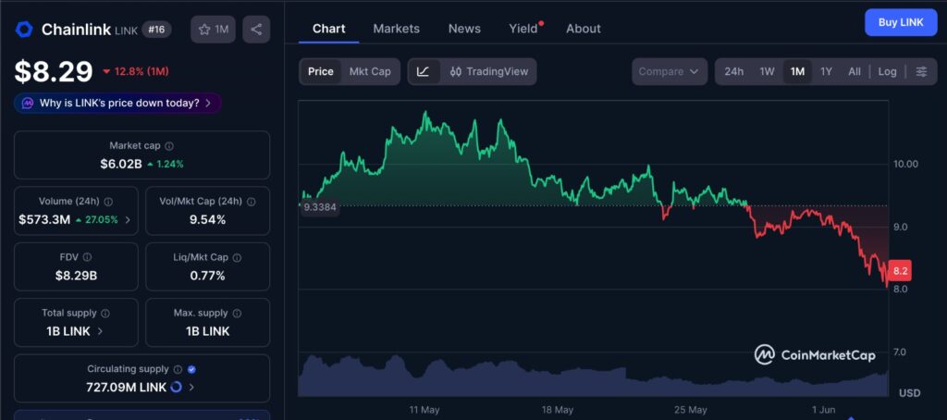Click info icon next to Market cap
Image resolution: width=947 pixels, height=420 pixels.
pos(170,145)
